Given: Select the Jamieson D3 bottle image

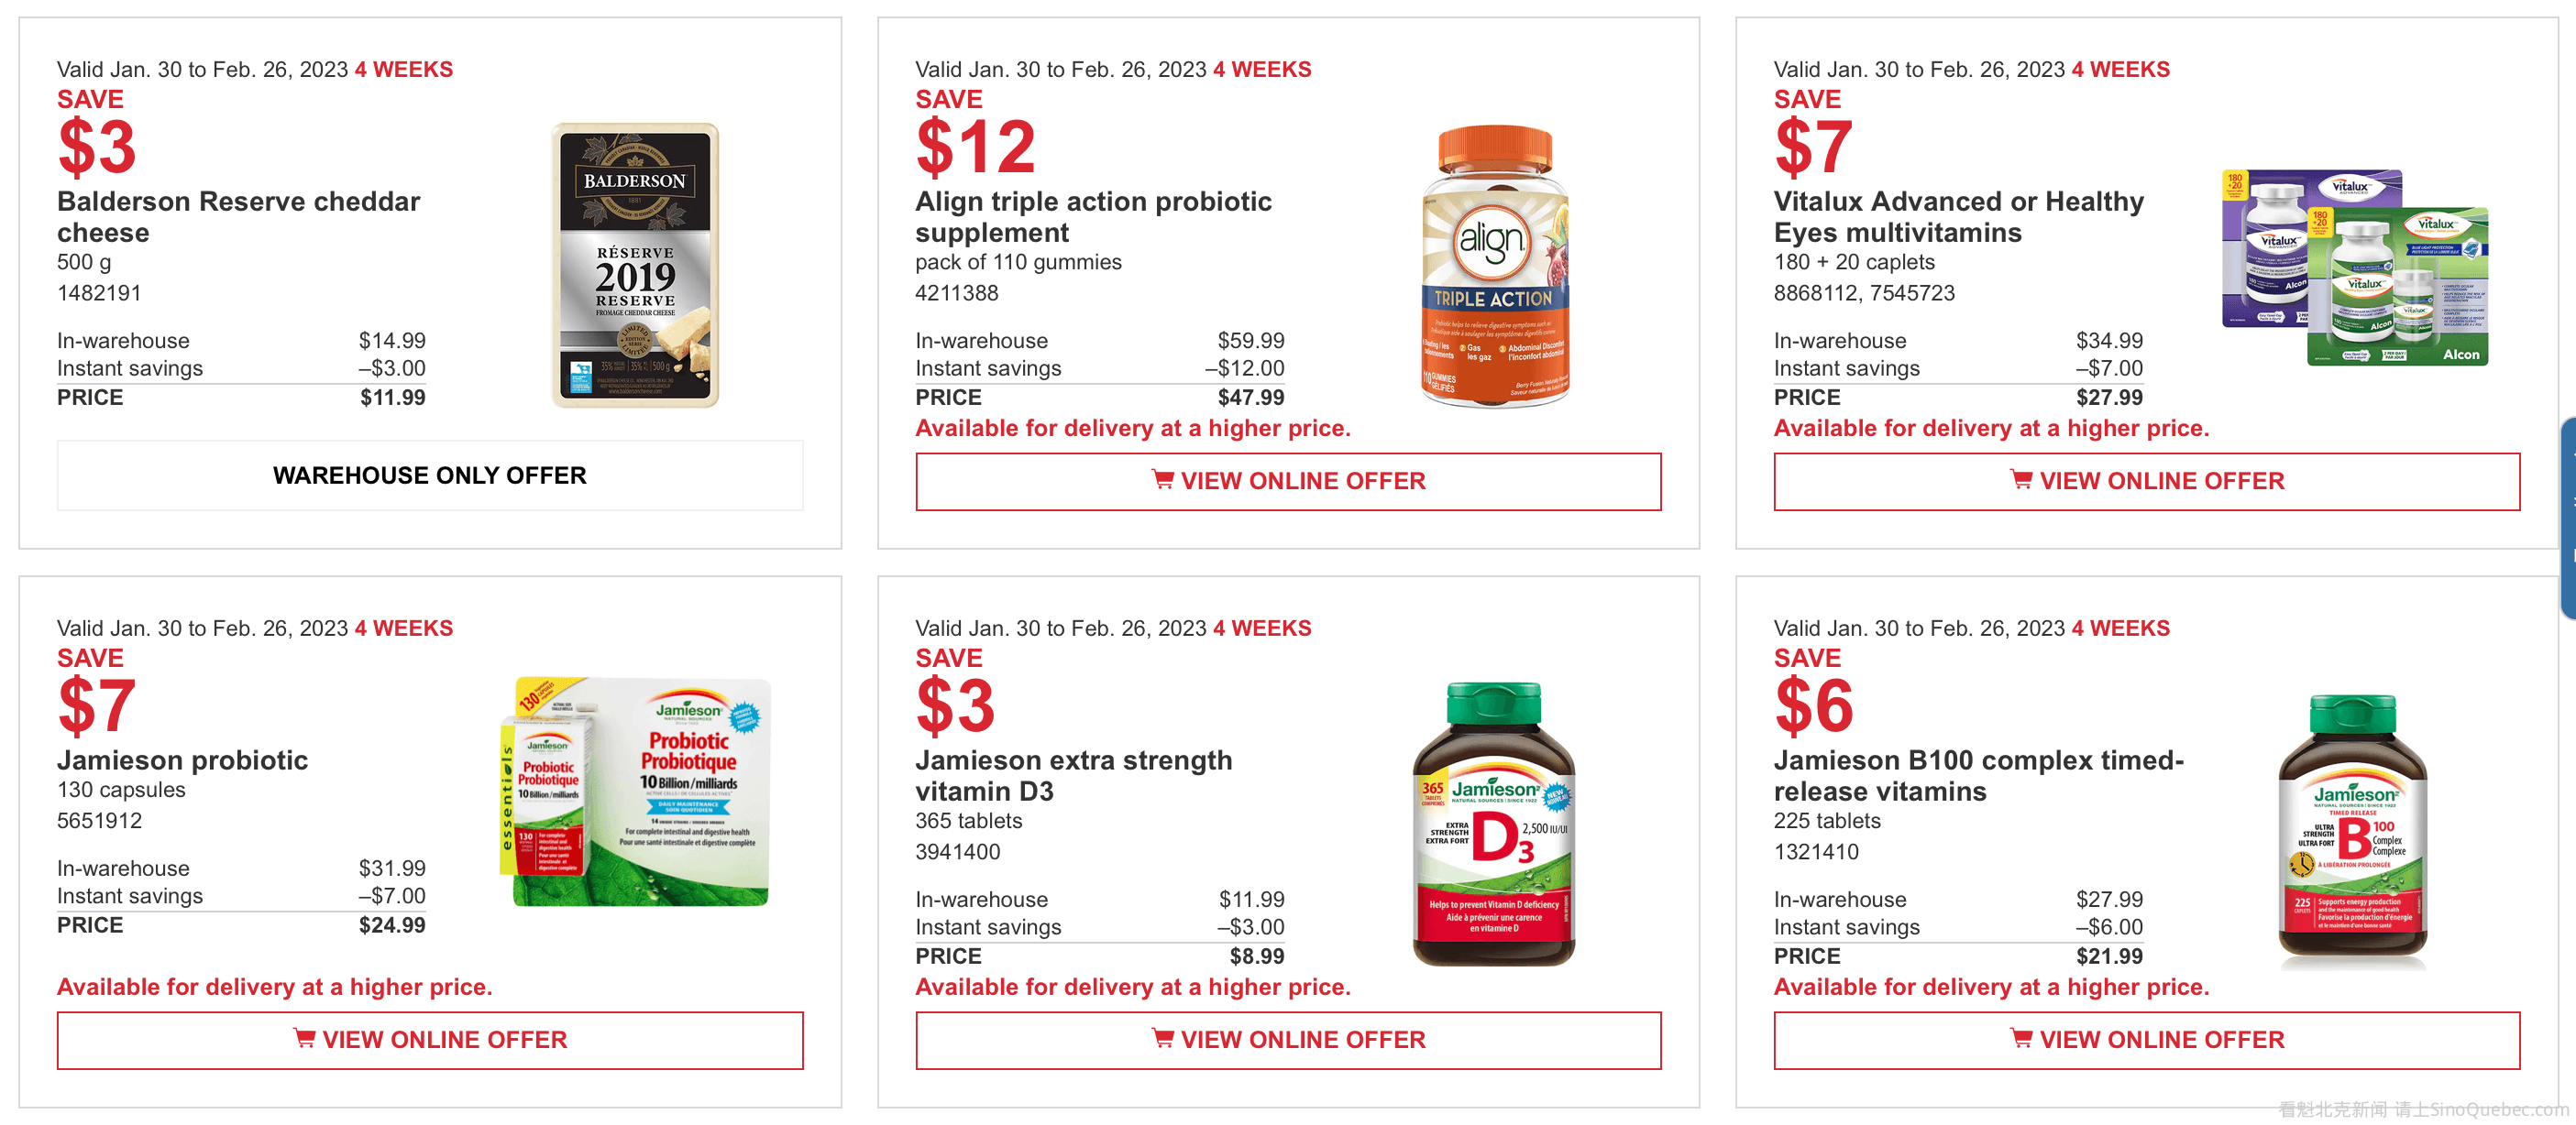Looking at the screenshot, I should point(1494,824).
